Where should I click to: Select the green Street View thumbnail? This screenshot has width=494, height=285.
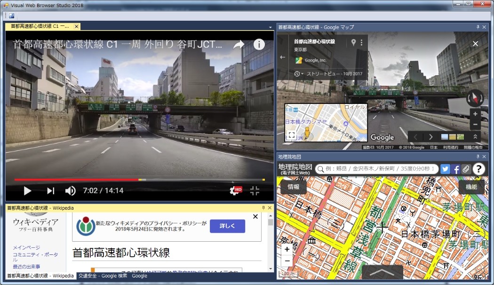(460, 137)
